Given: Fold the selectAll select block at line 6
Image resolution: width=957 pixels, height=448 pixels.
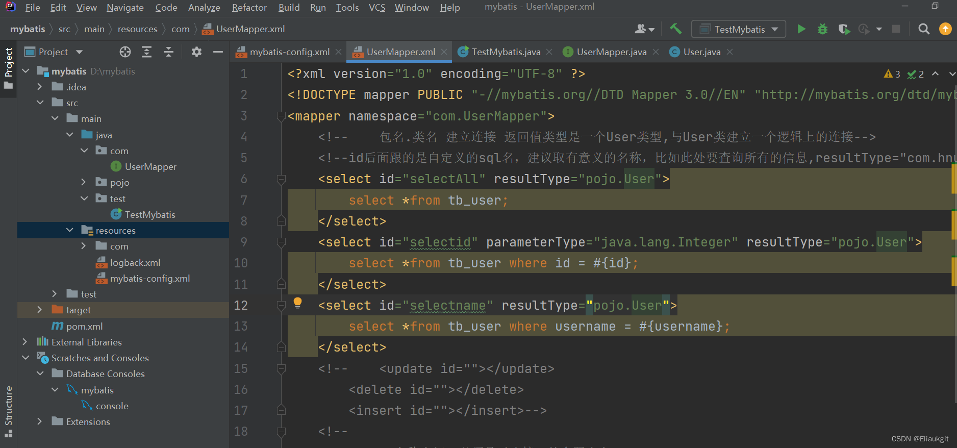Looking at the screenshot, I should (x=281, y=179).
